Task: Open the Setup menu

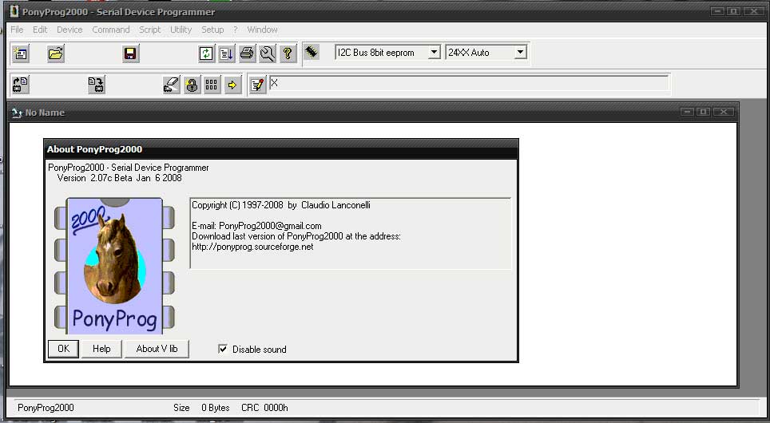Action: click(x=212, y=30)
